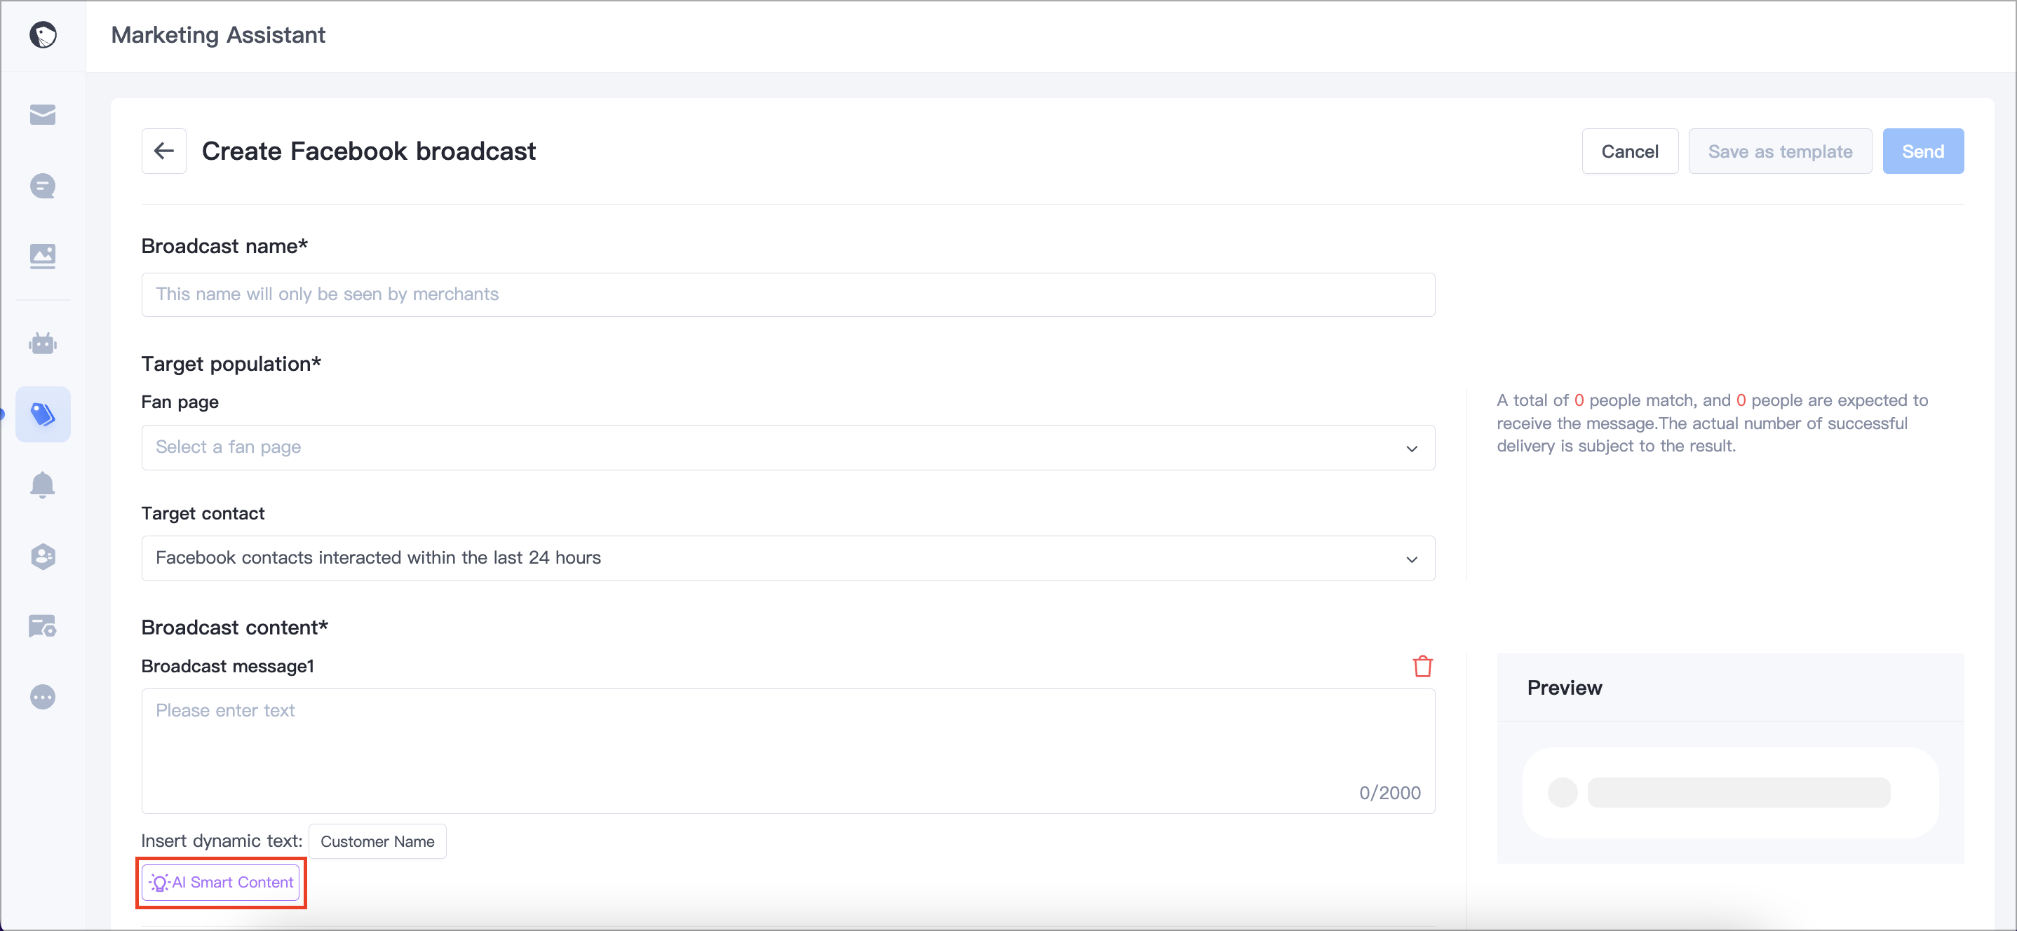Open the image gallery sidebar icon
Viewport: 2017px width, 931px height.
[43, 256]
